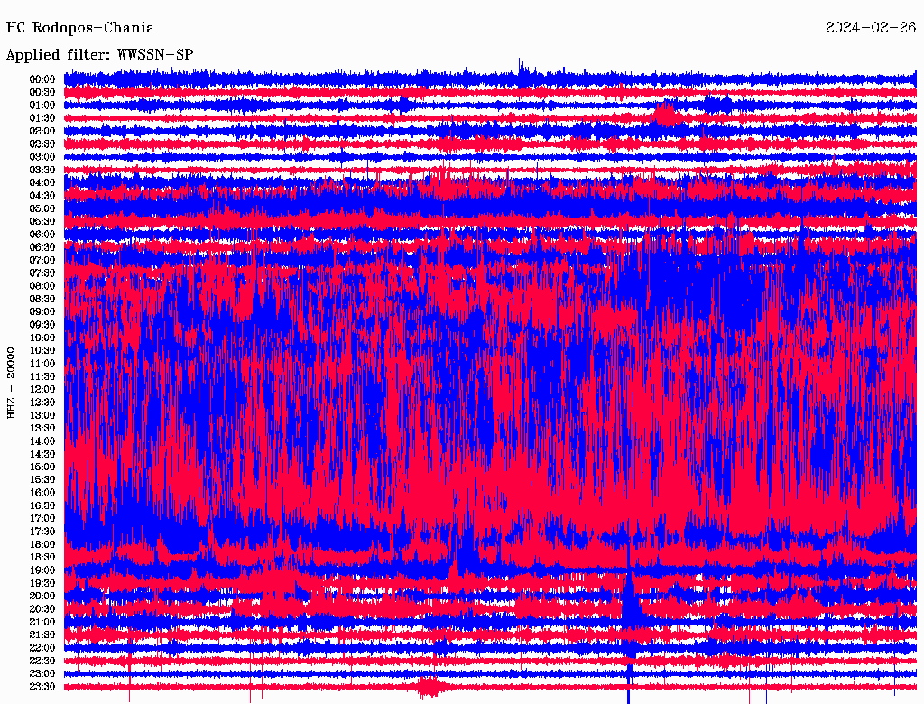Click the 2024-02-26 date label

tap(870, 28)
